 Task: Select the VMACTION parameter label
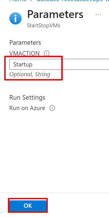pyautogui.click(x=24, y=53)
